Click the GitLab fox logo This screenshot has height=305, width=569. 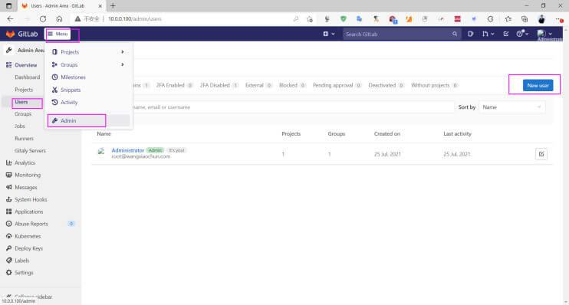(10, 34)
